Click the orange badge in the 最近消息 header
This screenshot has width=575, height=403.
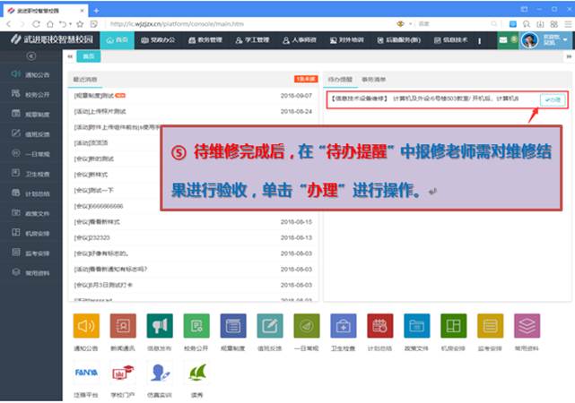pyautogui.click(x=306, y=79)
